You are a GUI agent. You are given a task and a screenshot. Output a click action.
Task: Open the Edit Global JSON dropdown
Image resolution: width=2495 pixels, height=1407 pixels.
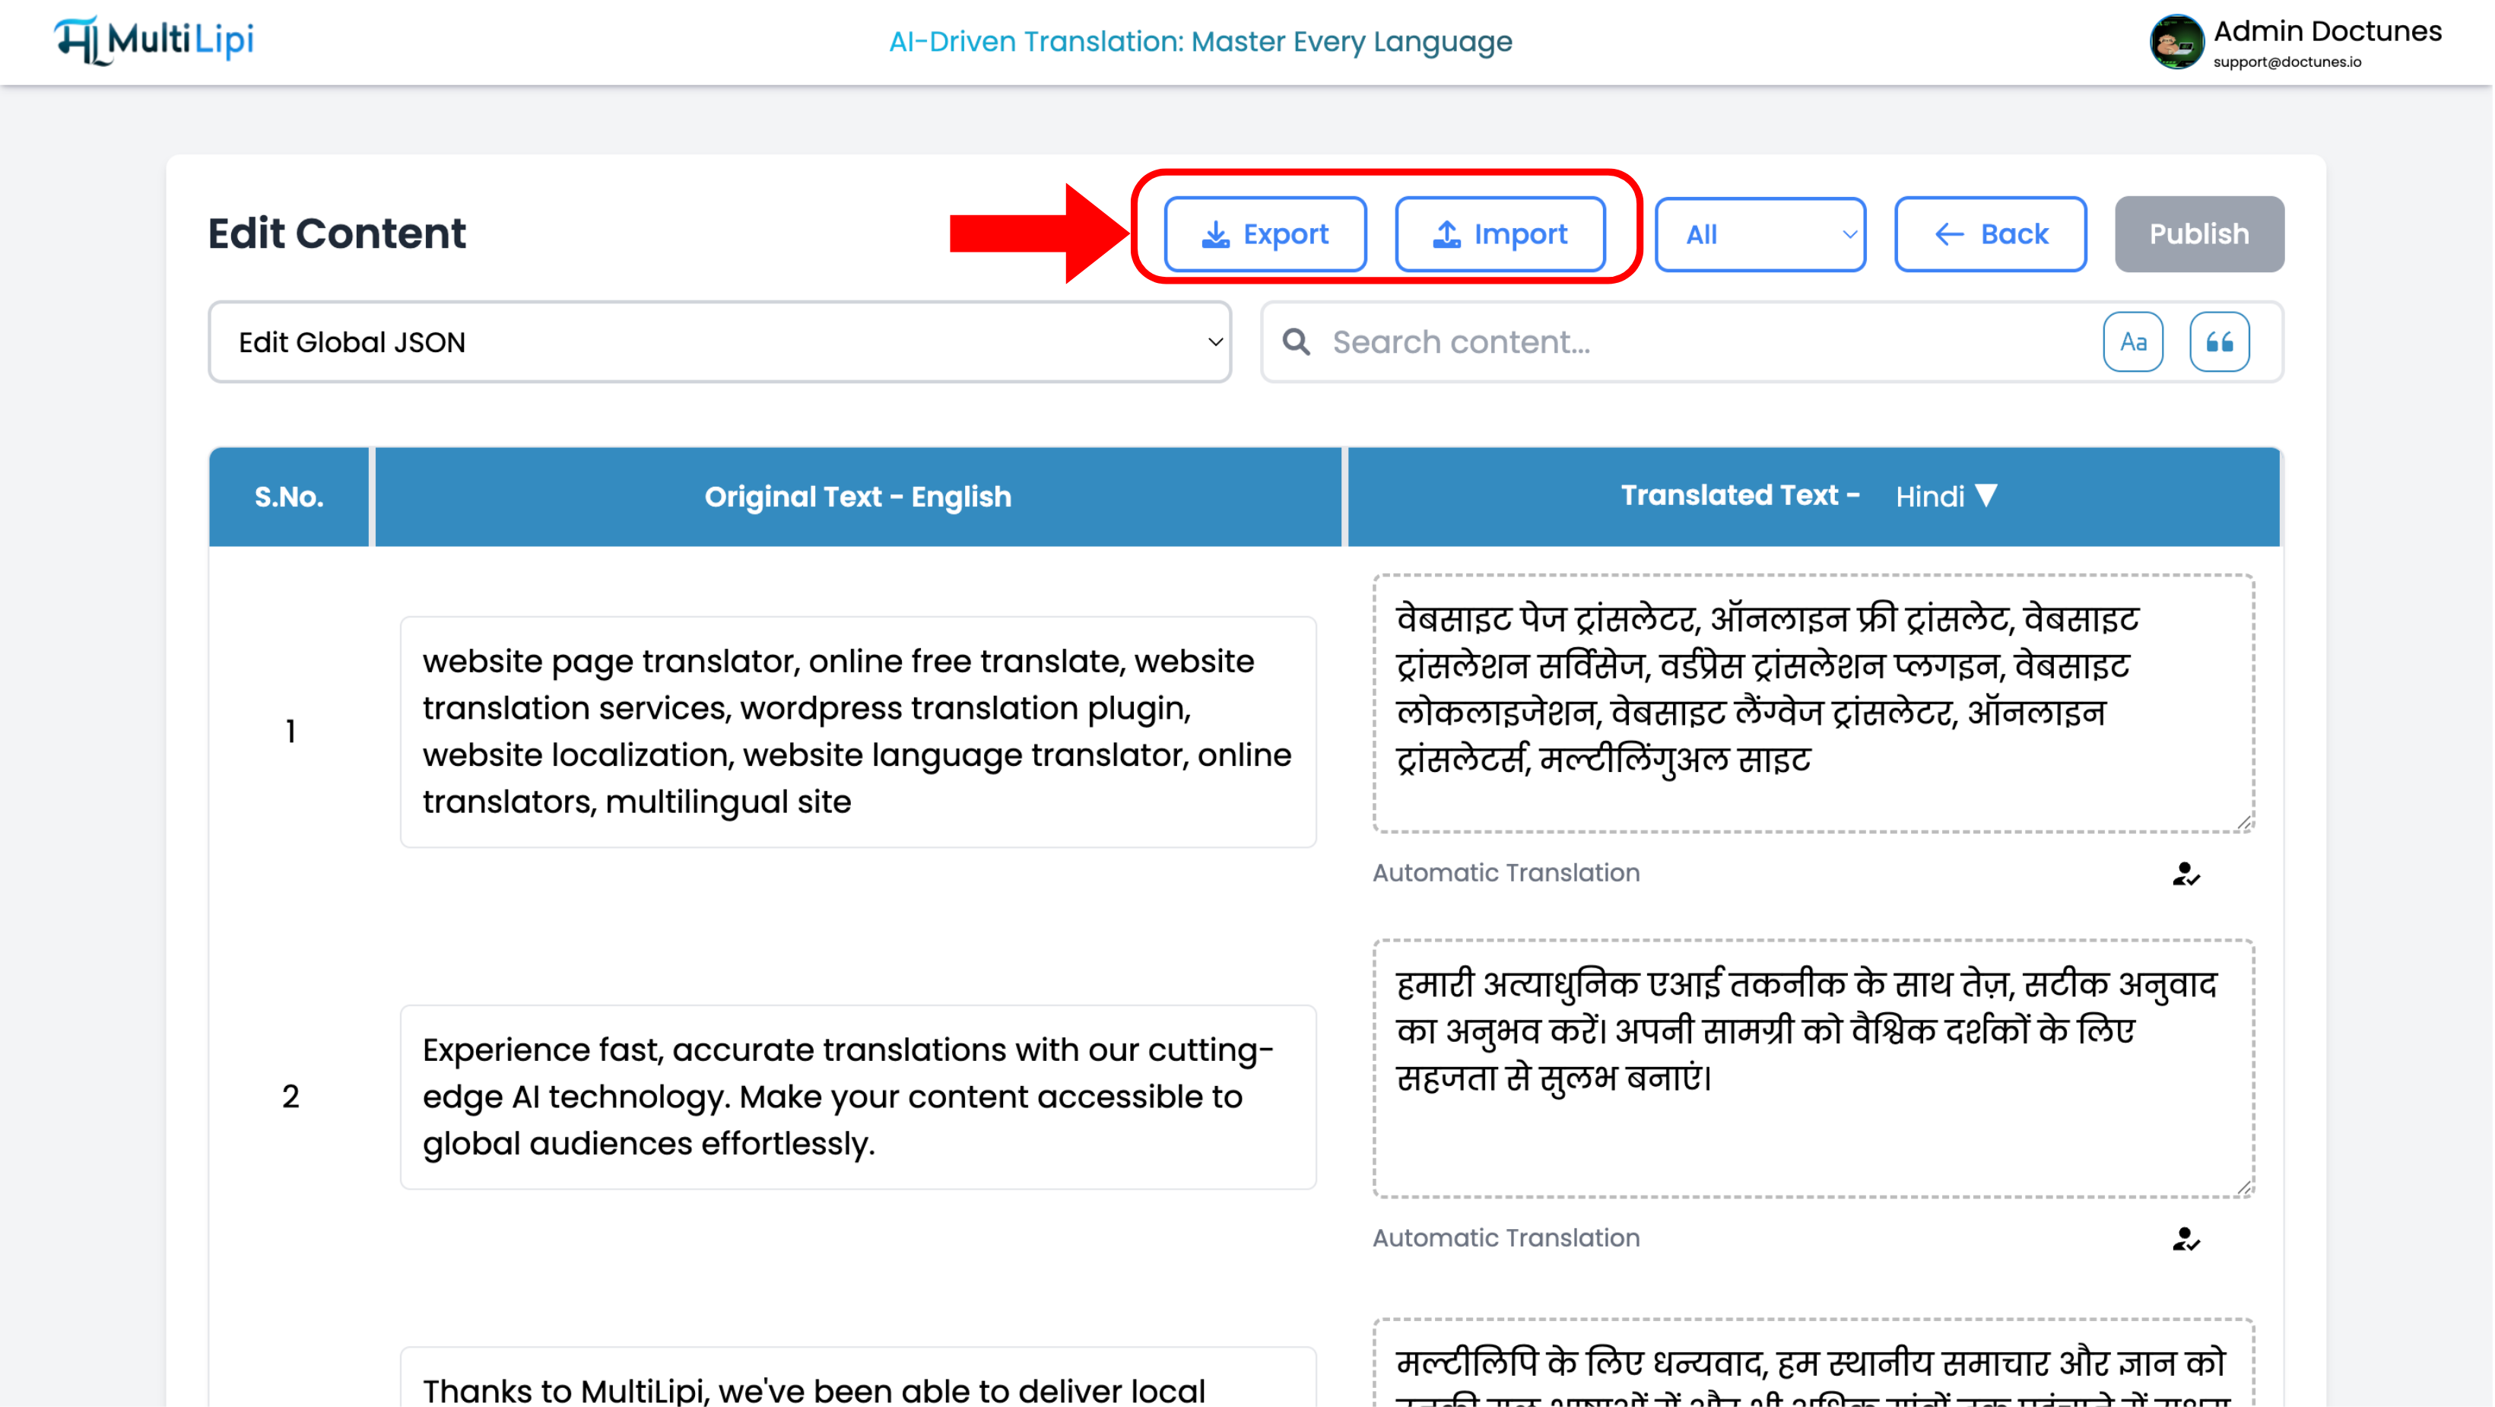pos(719,342)
